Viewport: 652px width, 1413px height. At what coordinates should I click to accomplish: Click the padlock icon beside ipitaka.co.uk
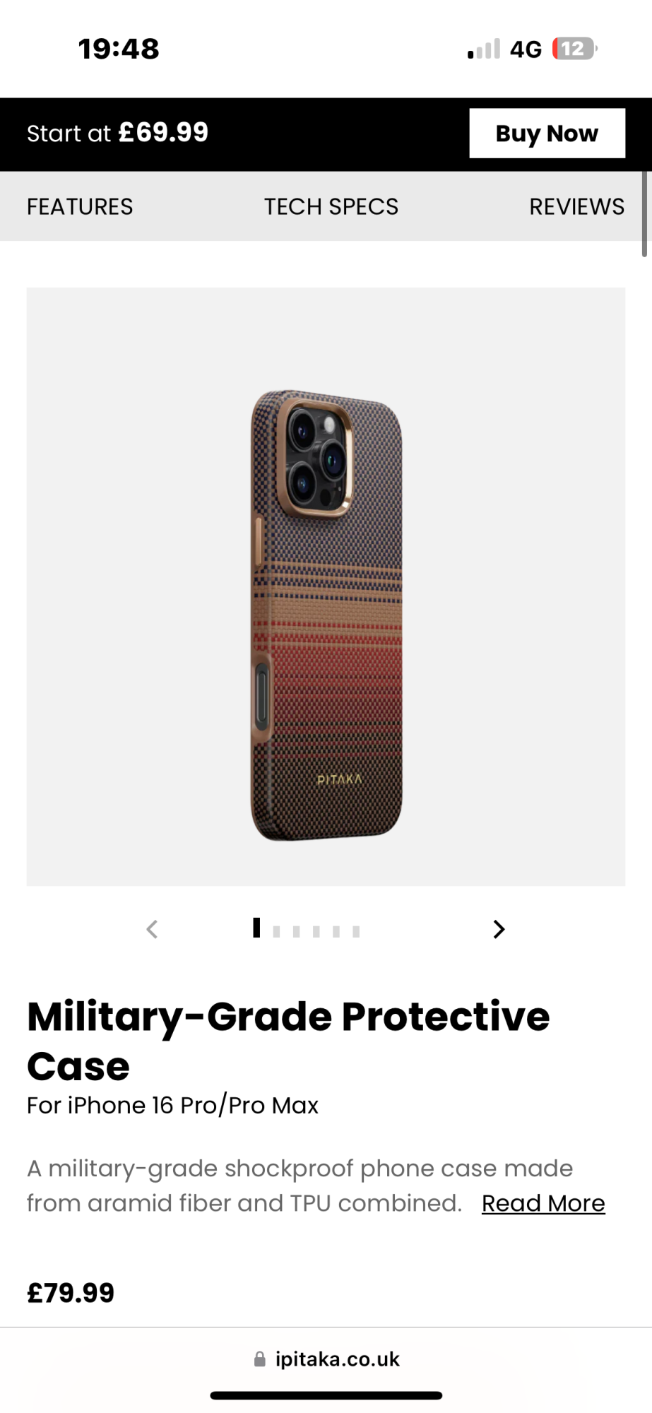pyautogui.click(x=260, y=1359)
